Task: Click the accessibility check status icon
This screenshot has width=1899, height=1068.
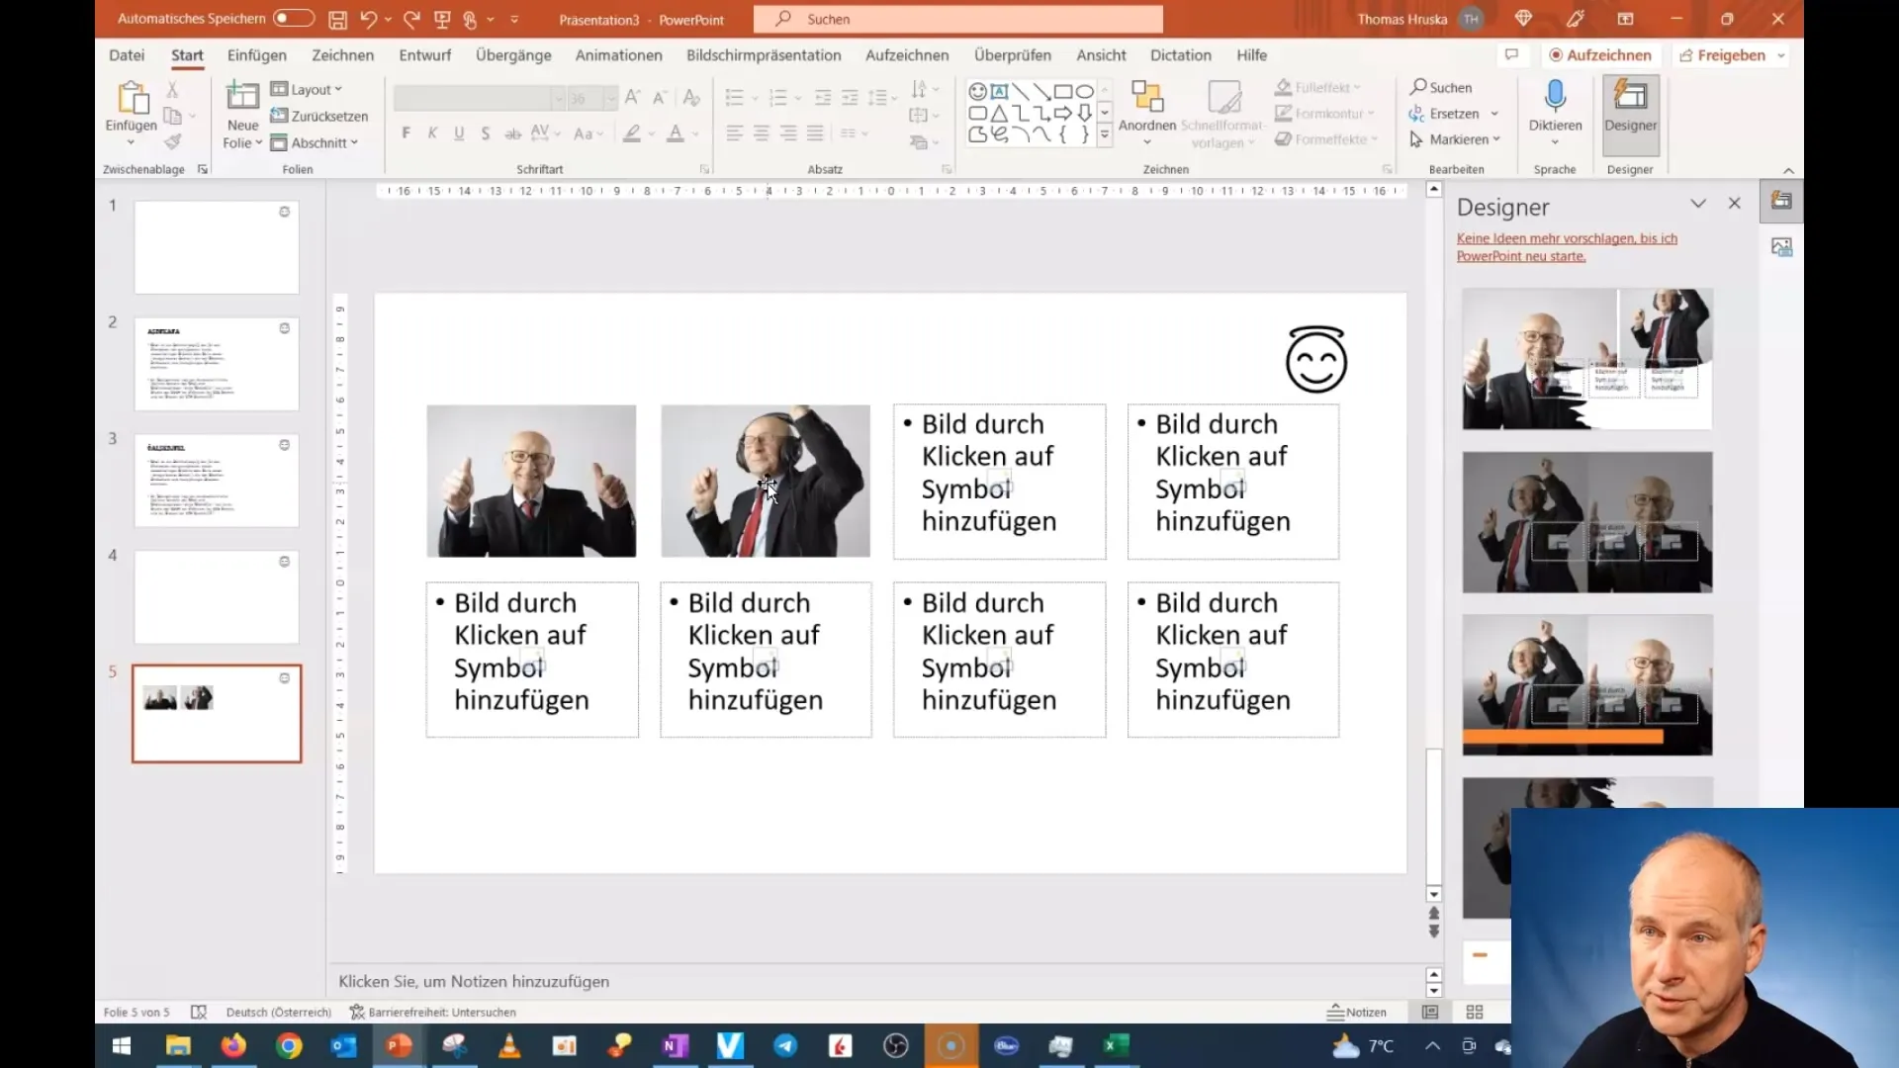Action: (357, 1012)
